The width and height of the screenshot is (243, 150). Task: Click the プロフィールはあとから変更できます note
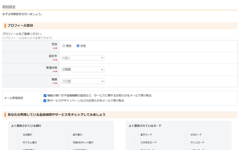pyautogui.click(x=28, y=38)
